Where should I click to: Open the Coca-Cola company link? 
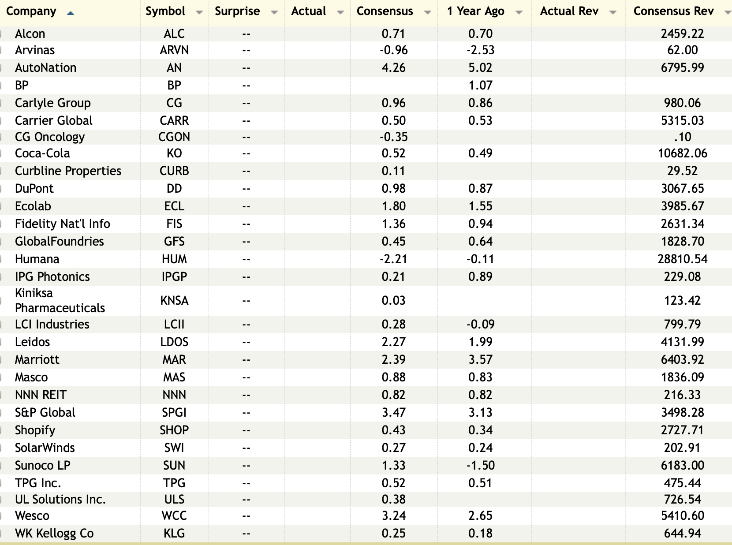point(42,153)
